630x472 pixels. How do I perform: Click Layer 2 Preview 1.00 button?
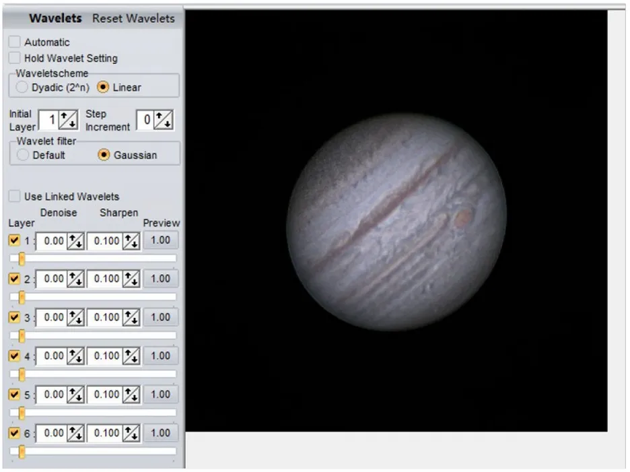coord(160,279)
